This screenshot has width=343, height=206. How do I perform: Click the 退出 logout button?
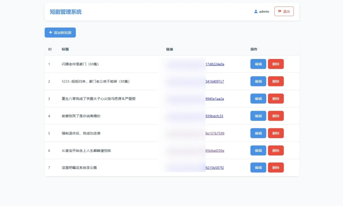tap(284, 11)
